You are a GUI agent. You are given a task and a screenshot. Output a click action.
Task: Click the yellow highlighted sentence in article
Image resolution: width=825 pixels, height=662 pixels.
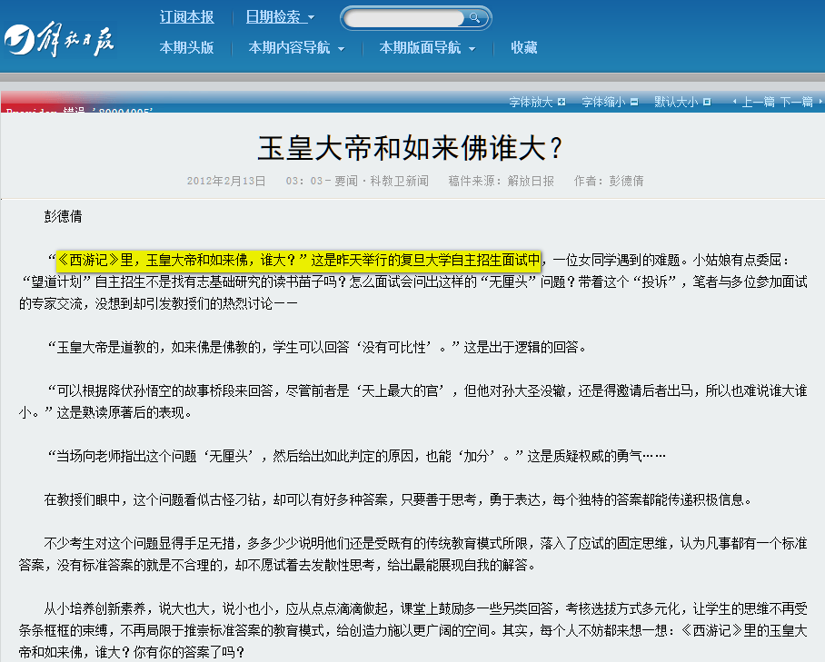pyautogui.click(x=298, y=261)
